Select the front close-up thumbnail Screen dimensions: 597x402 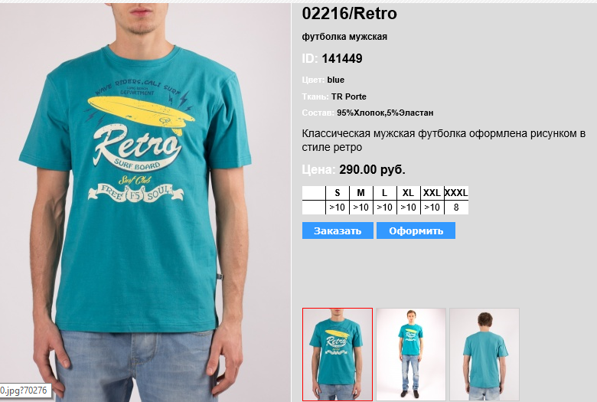[338, 354]
